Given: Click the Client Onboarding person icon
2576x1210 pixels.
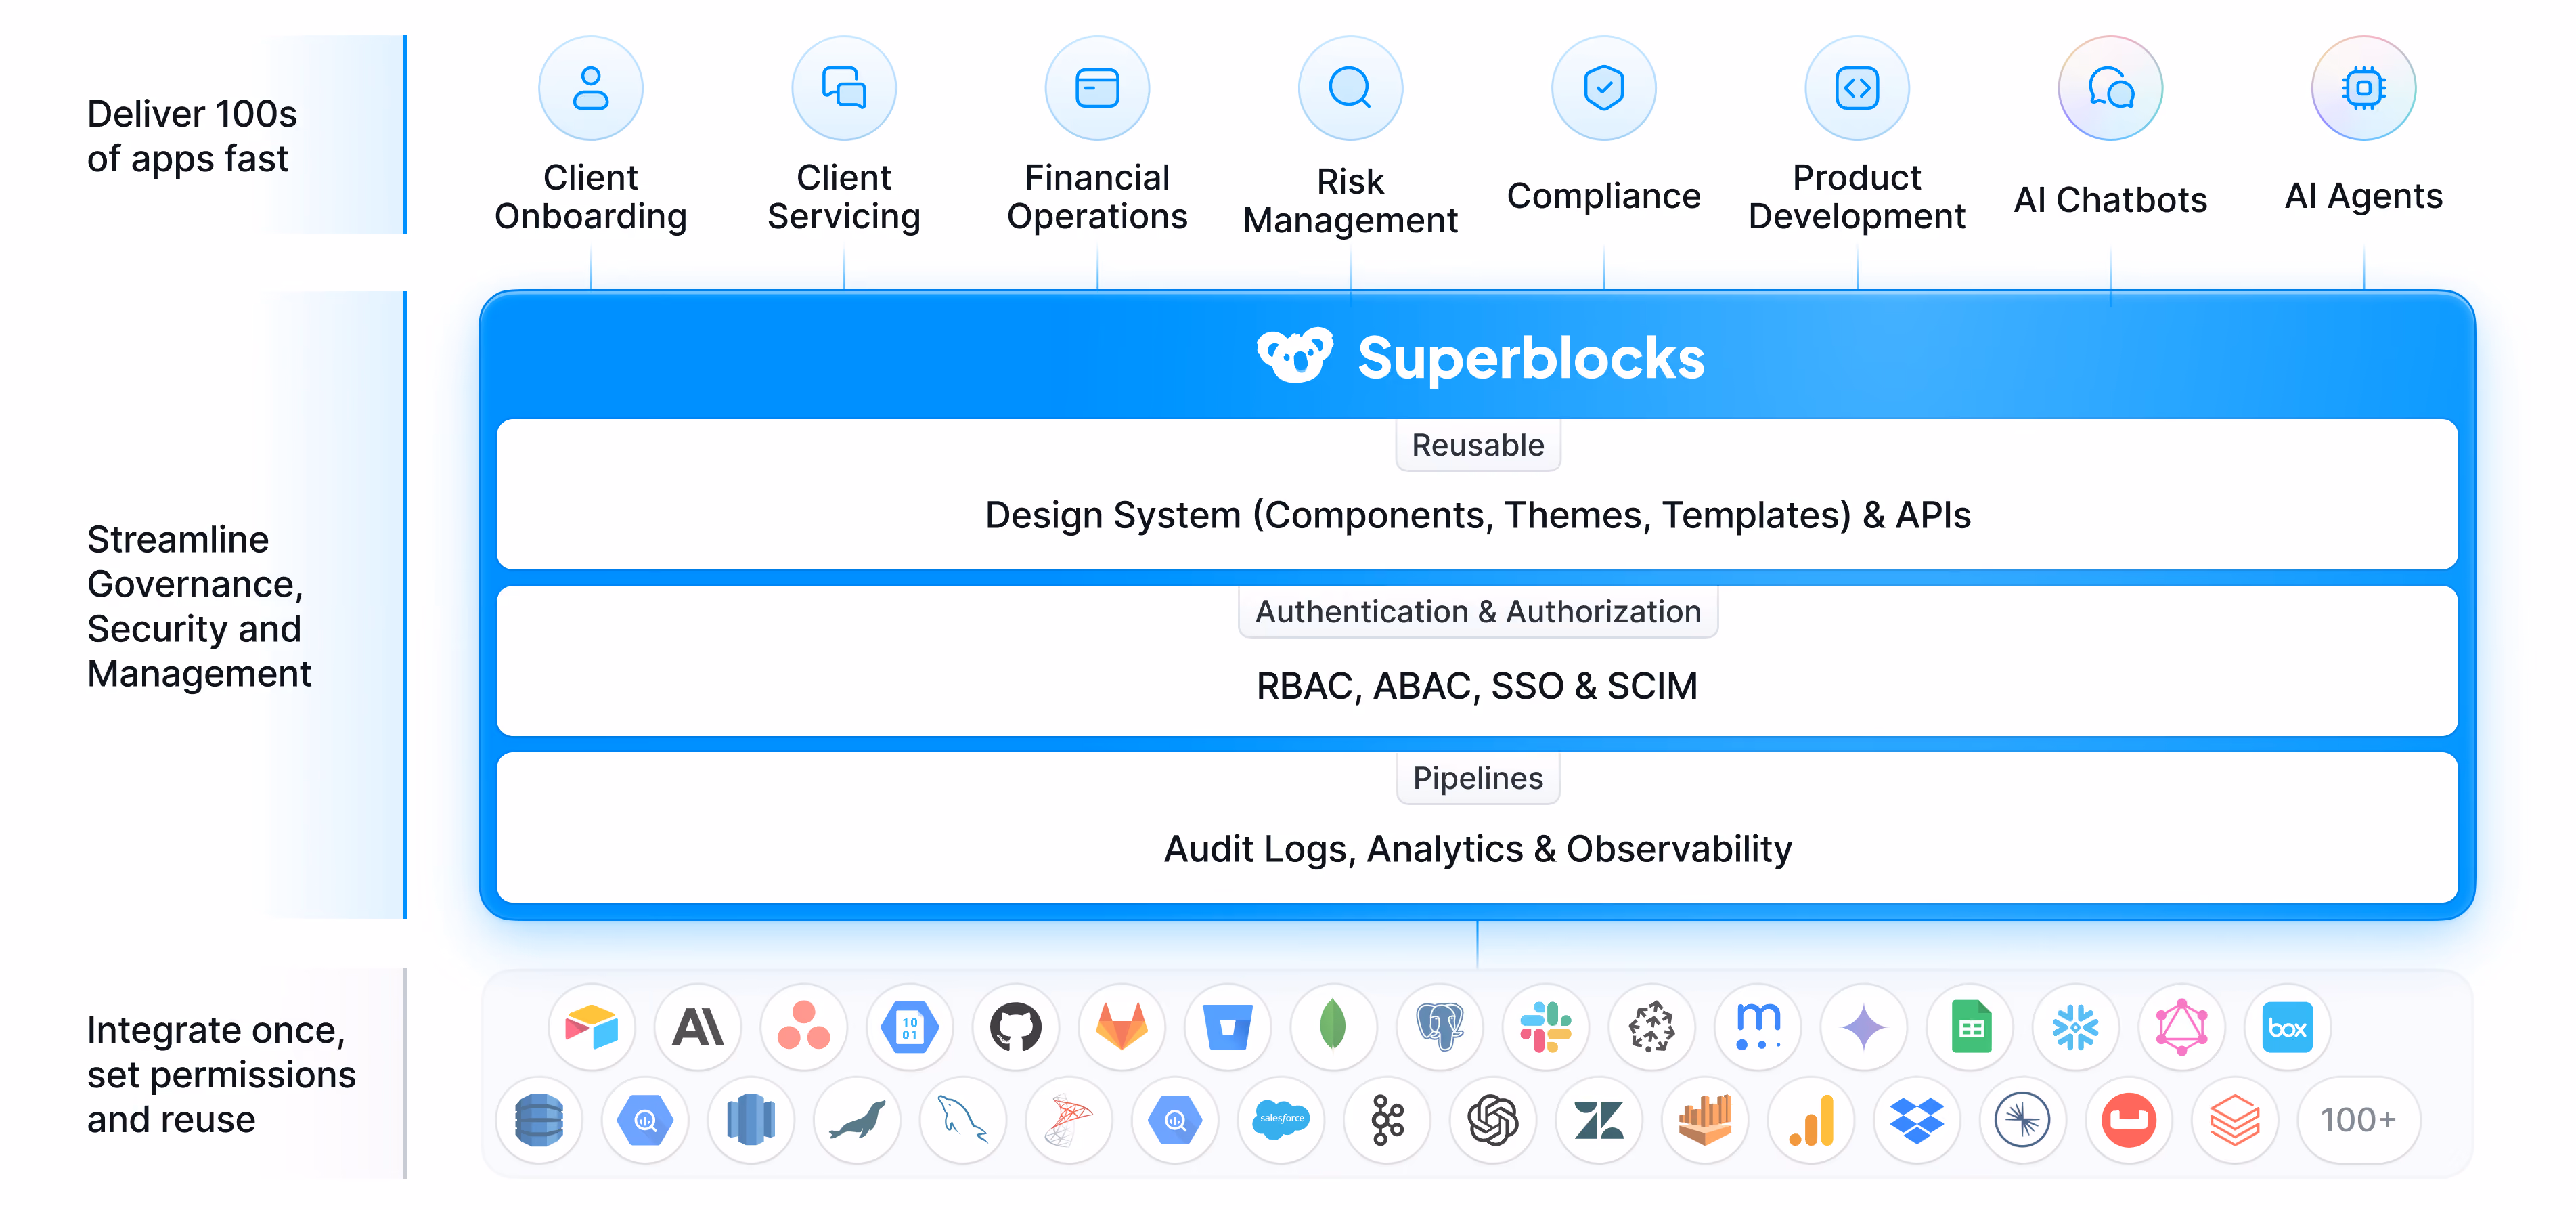Looking at the screenshot, I should (x=590, y=88).
